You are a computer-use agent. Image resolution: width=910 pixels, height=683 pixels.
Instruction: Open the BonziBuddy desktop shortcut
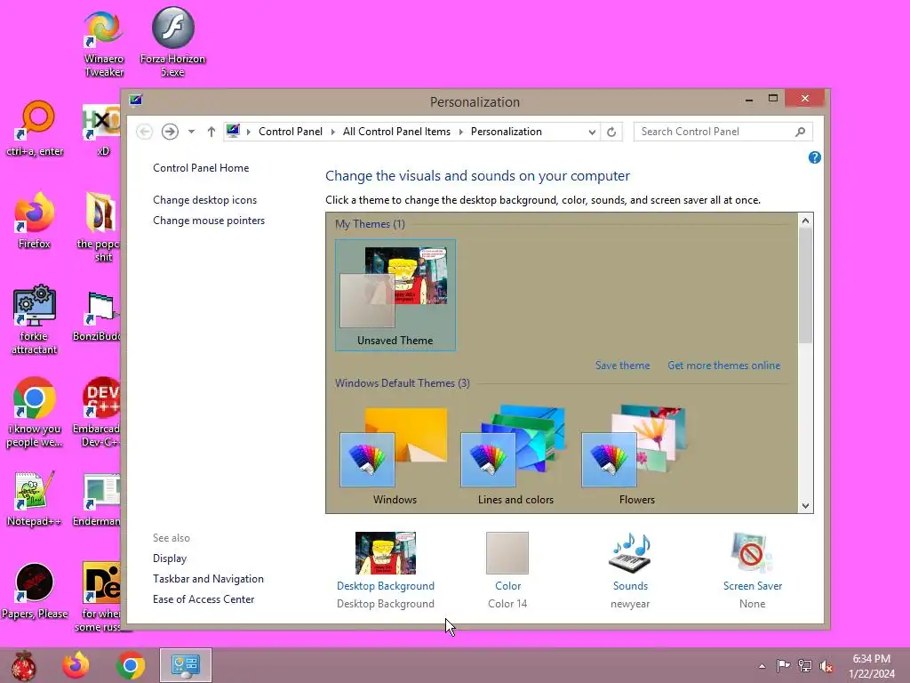point(98,317)
